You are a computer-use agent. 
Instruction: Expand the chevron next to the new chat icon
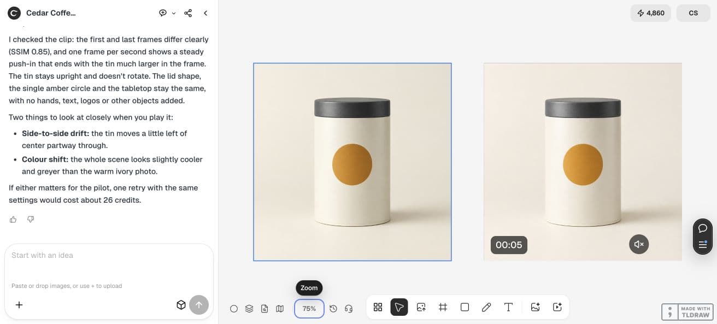click(174, 13)
